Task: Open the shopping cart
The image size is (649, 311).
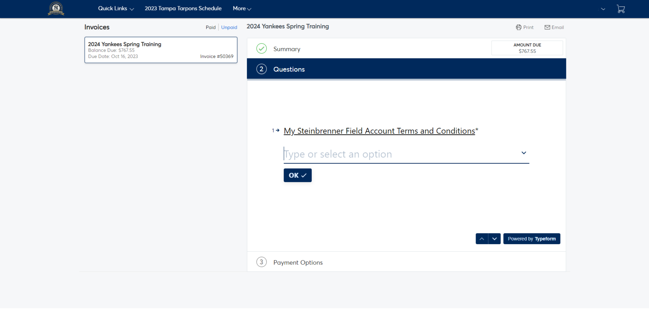Action: pos(621,9)
